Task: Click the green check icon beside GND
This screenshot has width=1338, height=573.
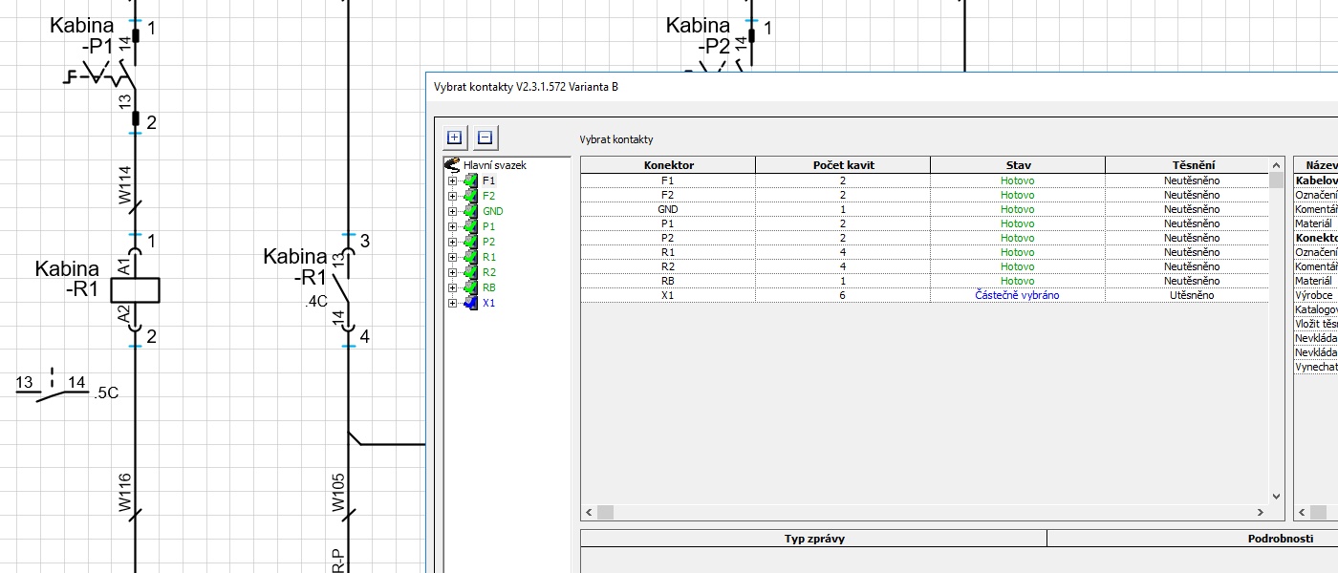Action: 470,211
